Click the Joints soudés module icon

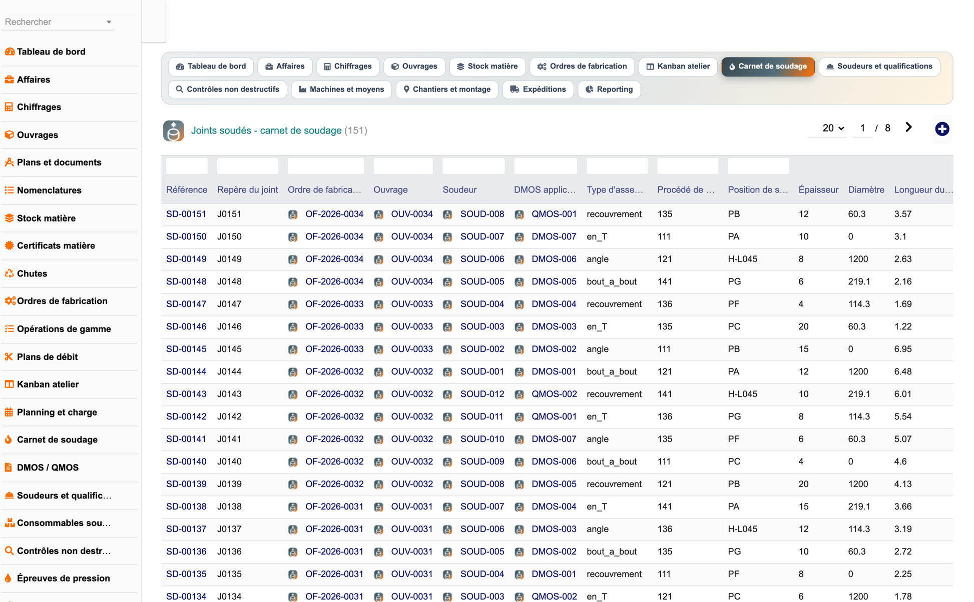(x=173, y=131)
